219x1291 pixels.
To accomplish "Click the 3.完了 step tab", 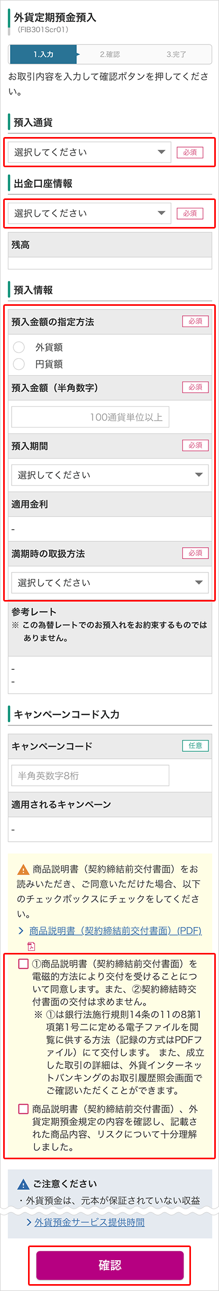I will coord(176,54).
